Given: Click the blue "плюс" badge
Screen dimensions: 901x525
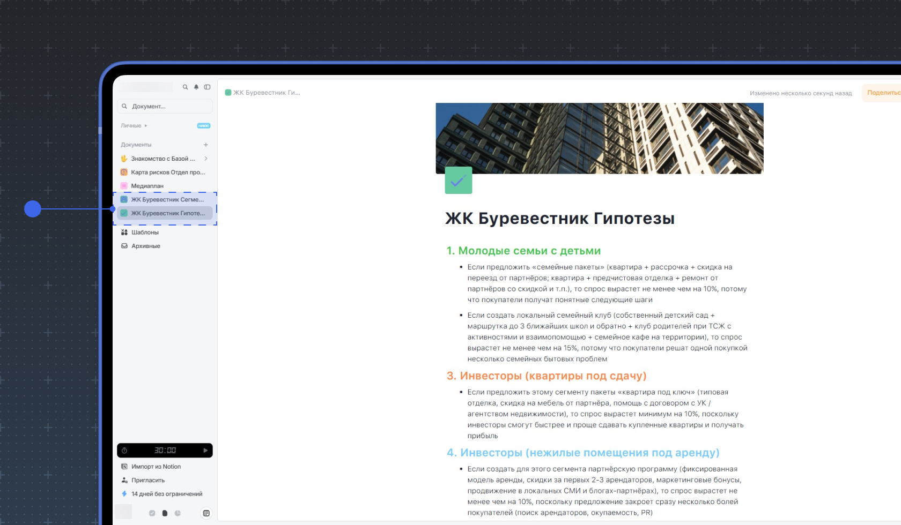Looking at the screenshot, I should tap(204, 126).
